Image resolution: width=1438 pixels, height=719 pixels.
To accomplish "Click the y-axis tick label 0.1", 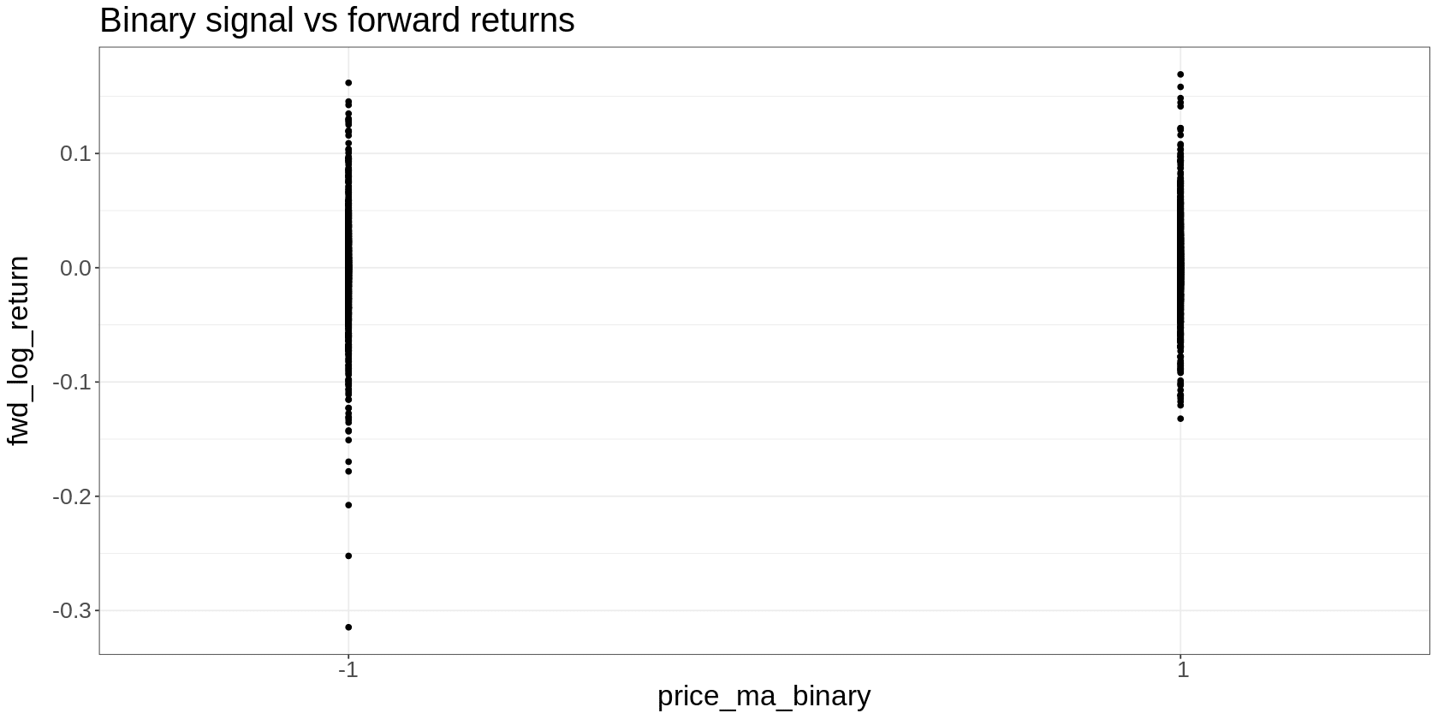I will [75, 153].
